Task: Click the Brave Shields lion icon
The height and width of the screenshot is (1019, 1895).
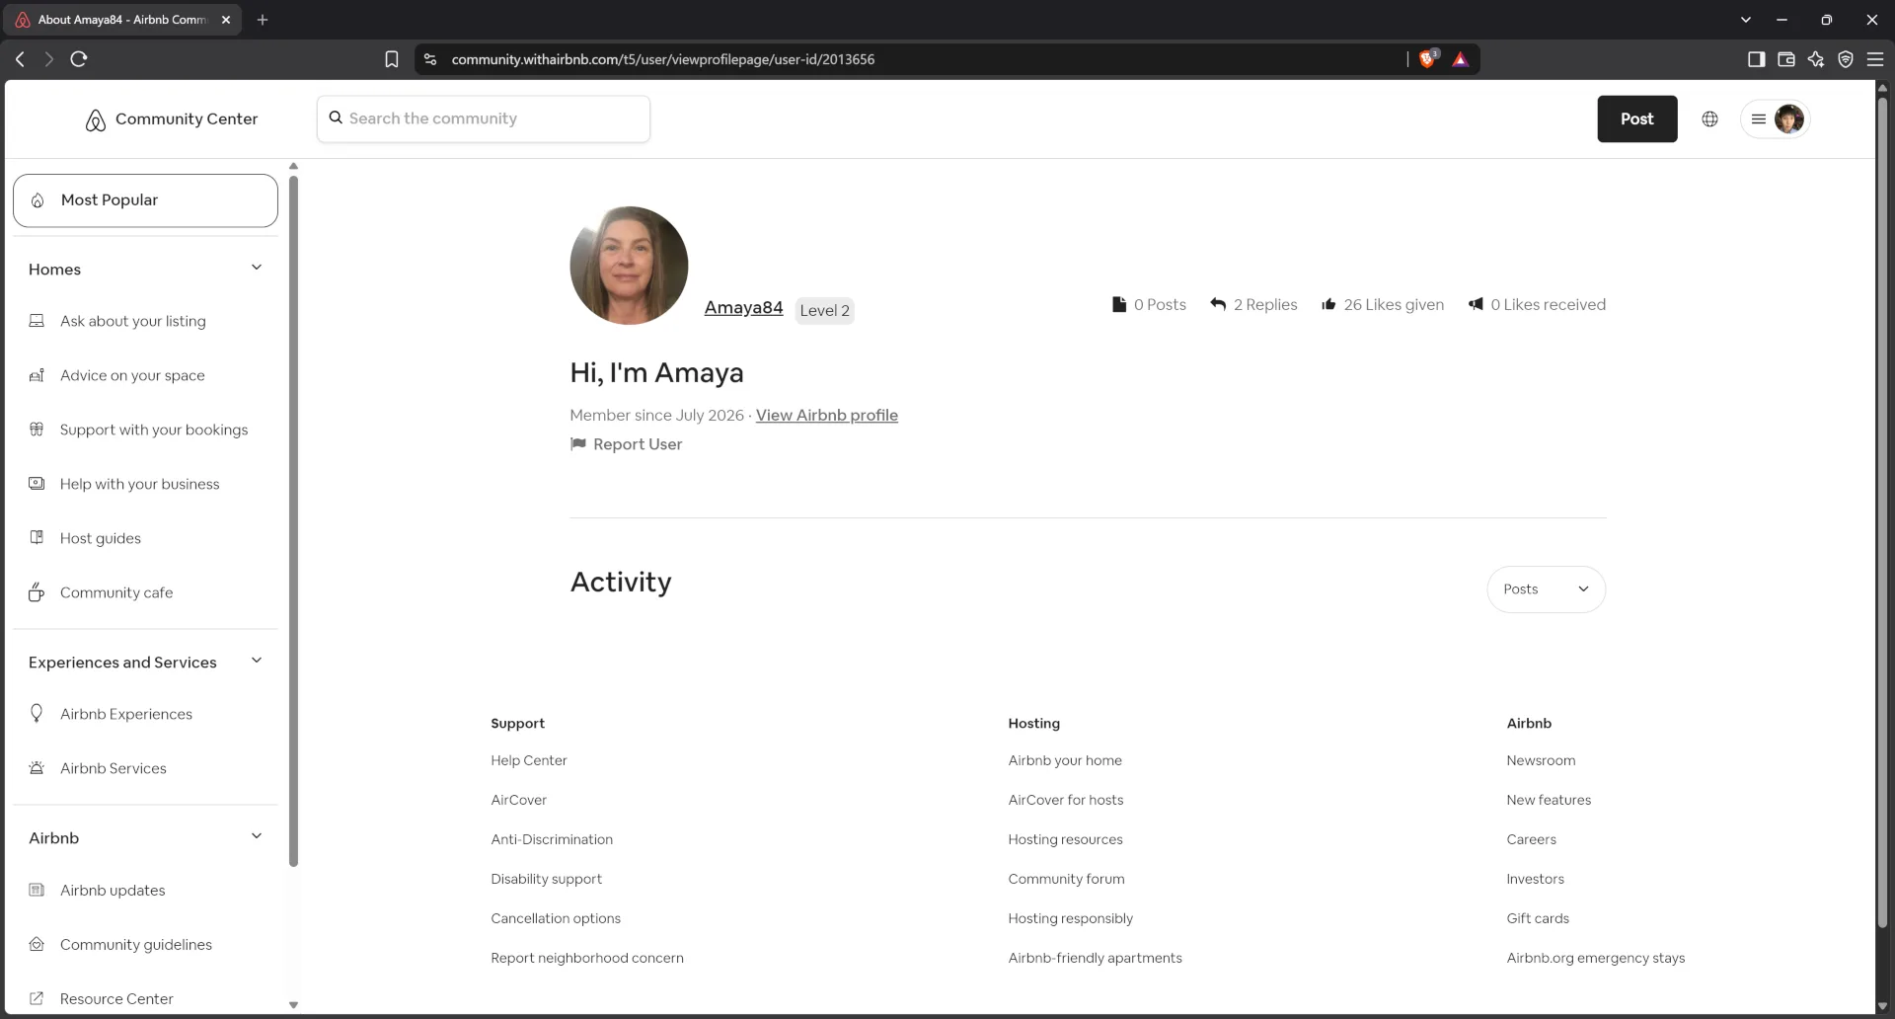Action: [x=1427, y=59]
